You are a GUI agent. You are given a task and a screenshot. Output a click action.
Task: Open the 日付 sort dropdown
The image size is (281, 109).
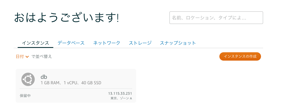pyautogui.click(x=20, y=56)
